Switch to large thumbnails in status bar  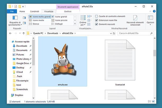(154, 102)
